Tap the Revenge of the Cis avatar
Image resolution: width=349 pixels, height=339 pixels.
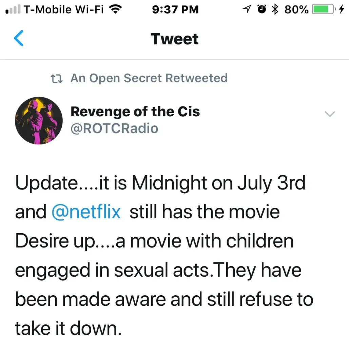click(39, 120)
